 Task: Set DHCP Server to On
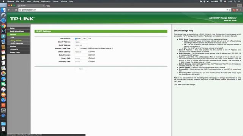coord(82,39)
